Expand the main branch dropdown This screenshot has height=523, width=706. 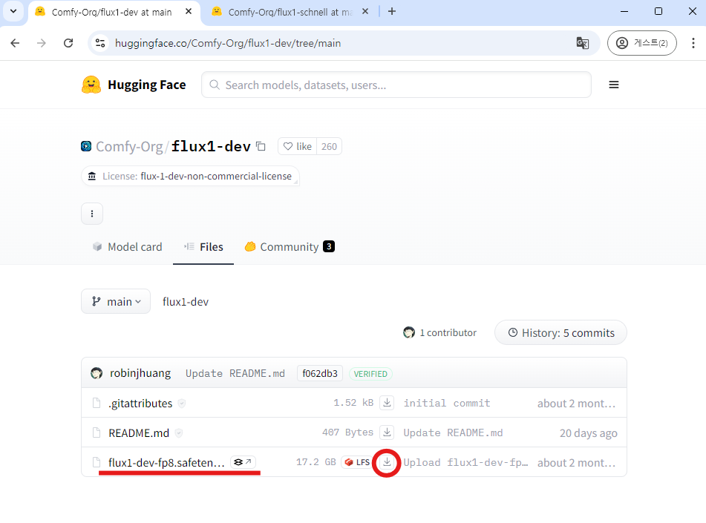116,301
